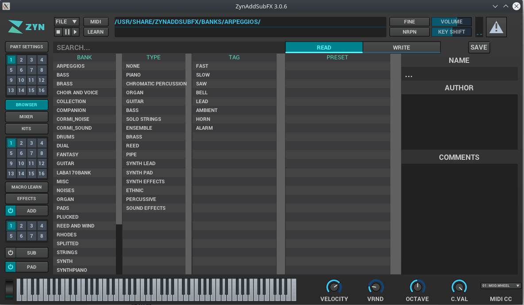Select the FAST tag
The height and width of the screenshot is (305, 524).
[234, 66]
